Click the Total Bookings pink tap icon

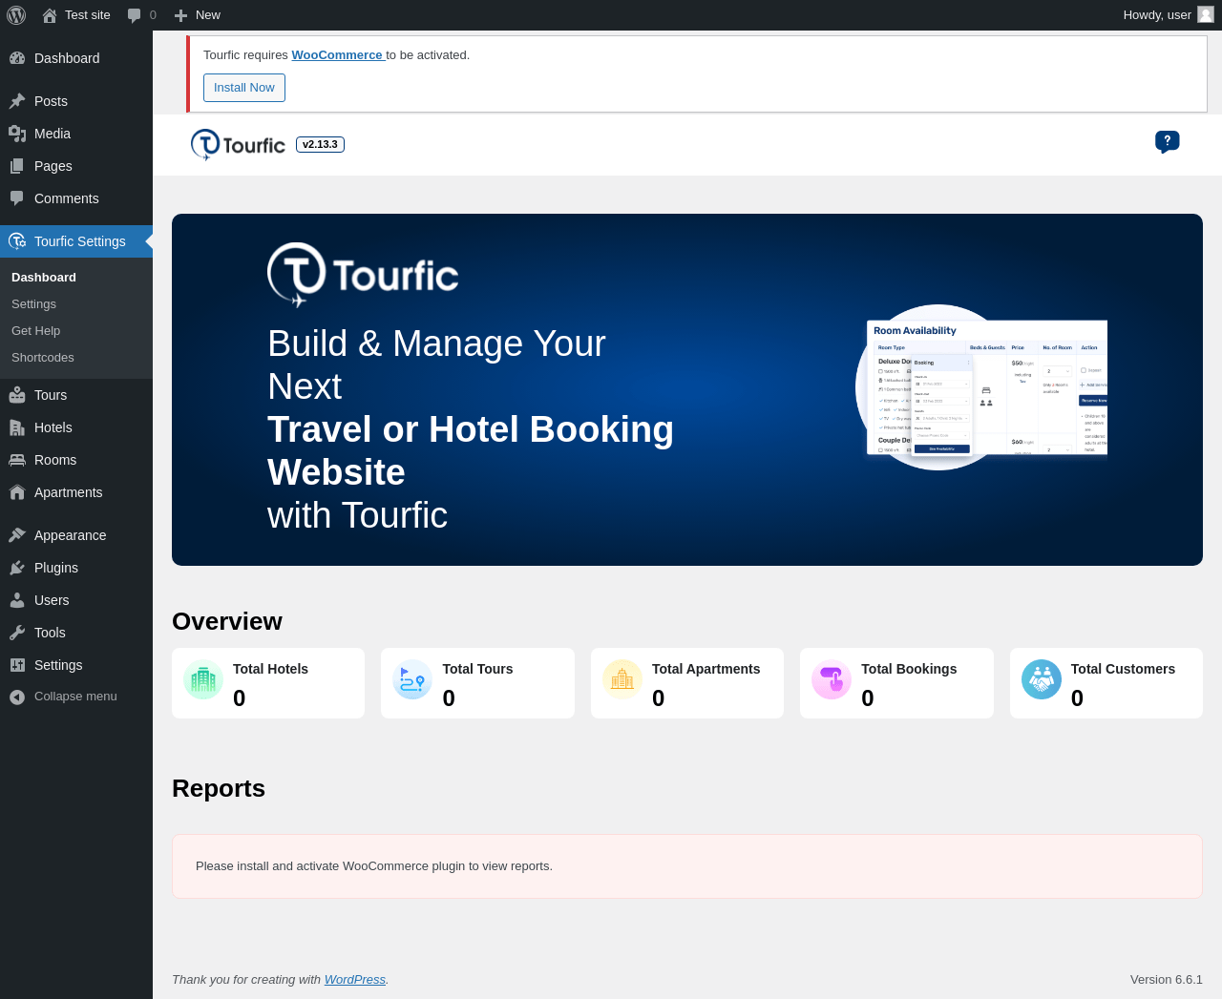[832, 679]
